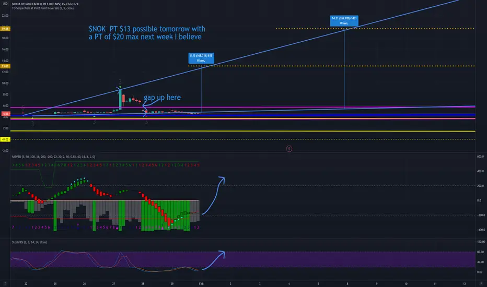
Task: Click the tall green candle on the 27th
Action: click(120, 99)
